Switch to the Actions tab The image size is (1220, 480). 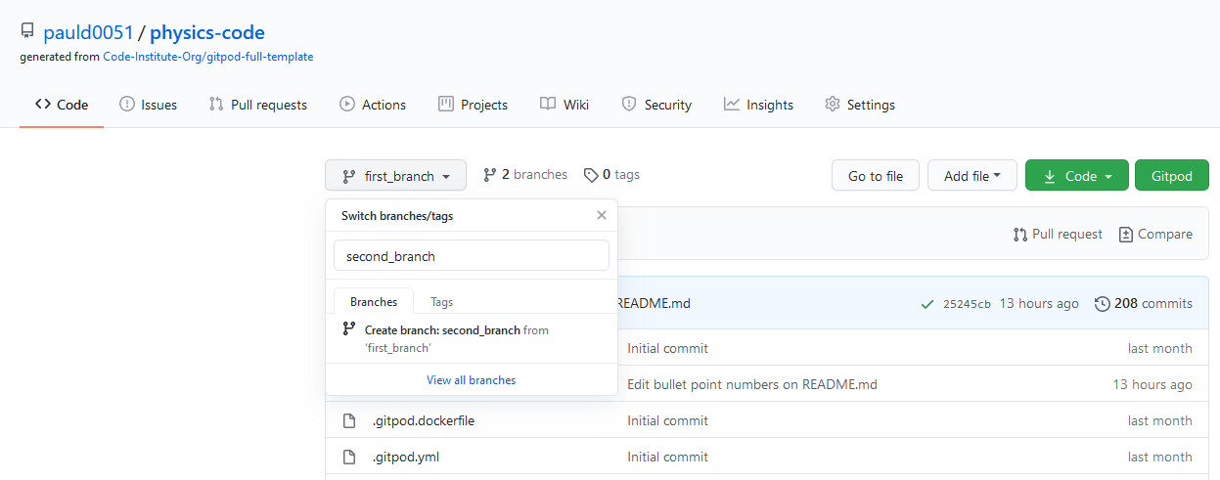[373, 105]
